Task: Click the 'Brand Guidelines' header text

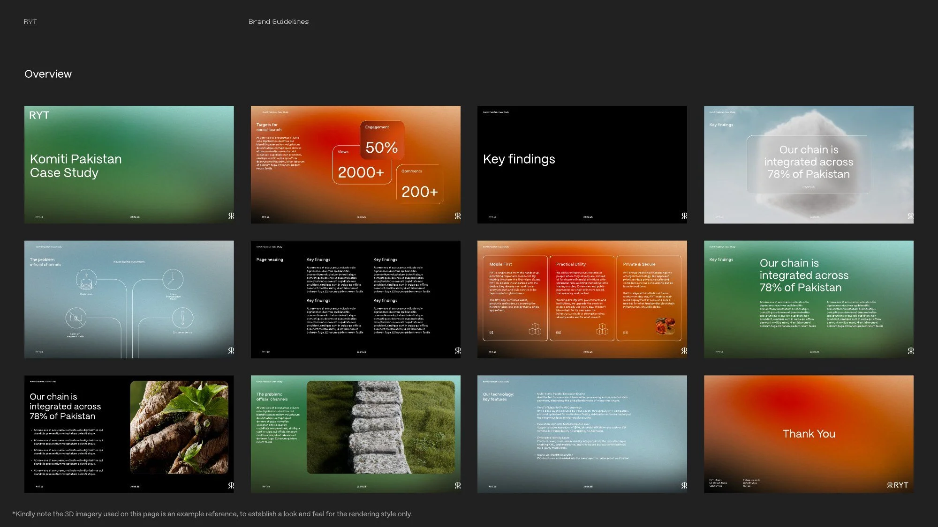Action: pos(279,22)
